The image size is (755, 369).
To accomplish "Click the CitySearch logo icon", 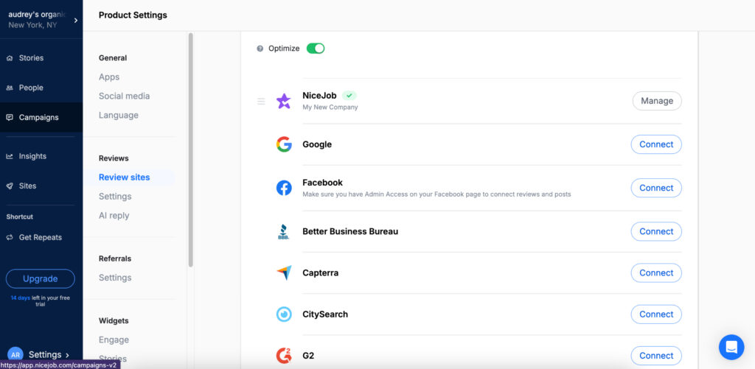I will point(284,314).
